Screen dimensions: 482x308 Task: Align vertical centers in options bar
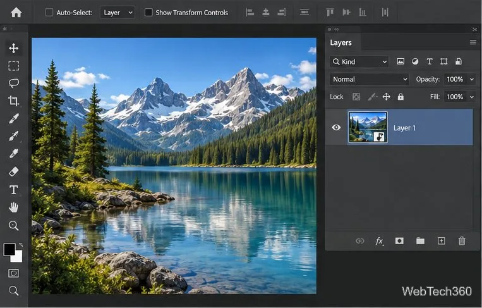point(346,12)
